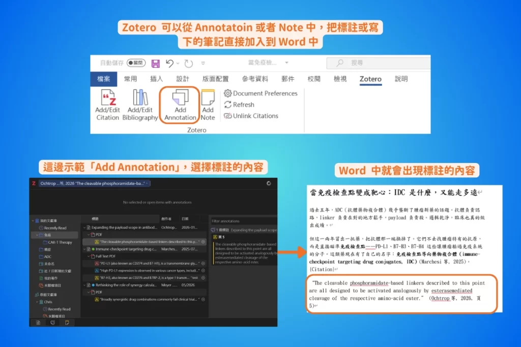The height and width of the screenshot is (347, 521).
Task: Click the red Zotero Z logo in the picker
Action: 34,183
